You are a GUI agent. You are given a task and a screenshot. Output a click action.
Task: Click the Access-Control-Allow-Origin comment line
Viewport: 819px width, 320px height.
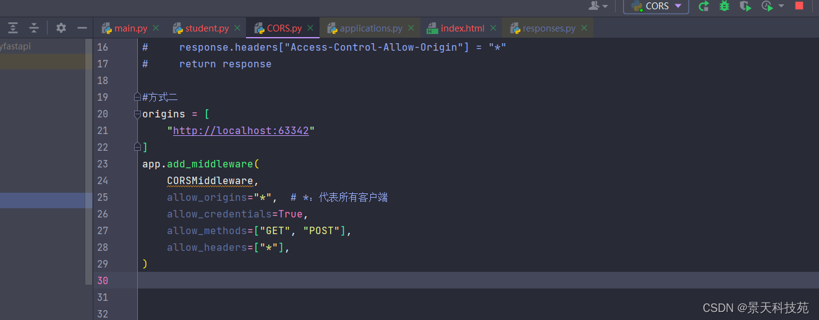(x=325, y=47)
